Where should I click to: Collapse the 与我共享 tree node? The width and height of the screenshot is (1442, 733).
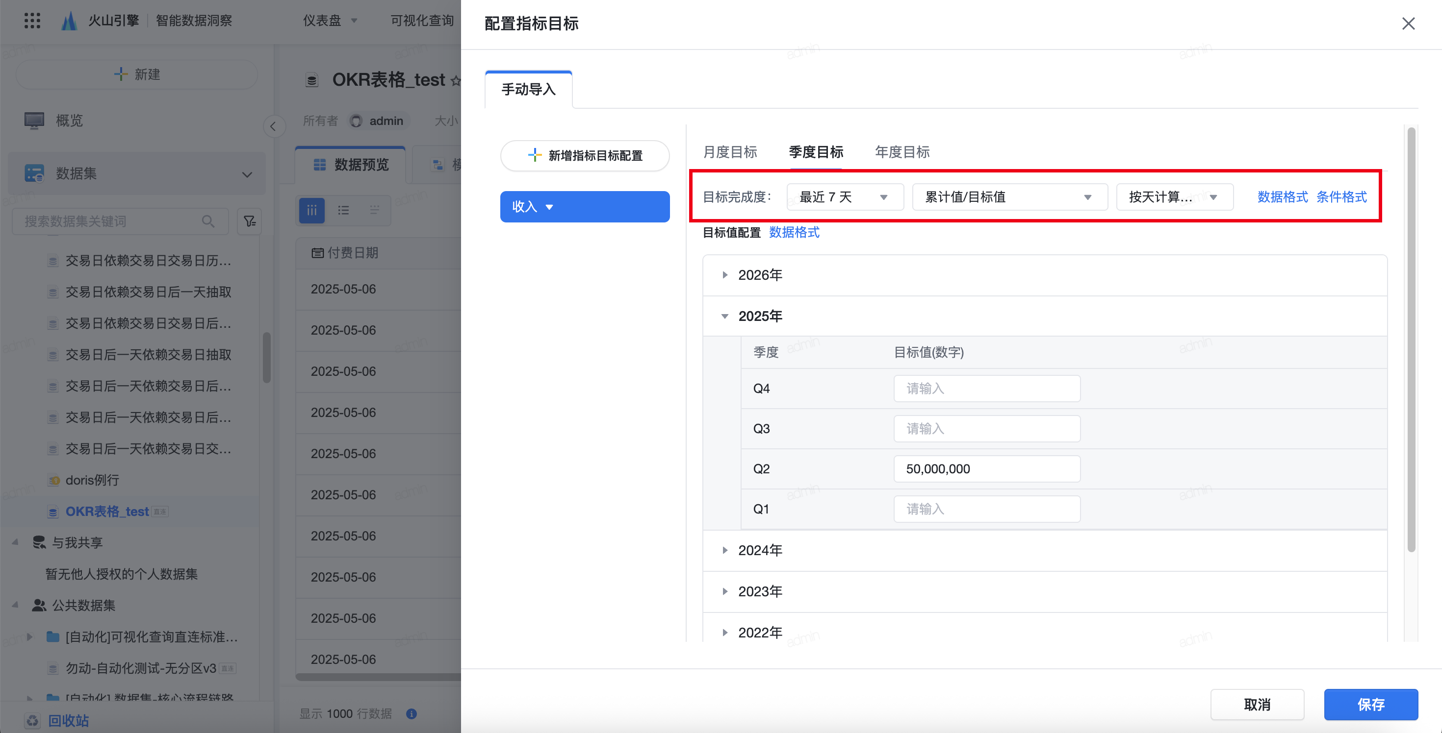pos(16,542)
